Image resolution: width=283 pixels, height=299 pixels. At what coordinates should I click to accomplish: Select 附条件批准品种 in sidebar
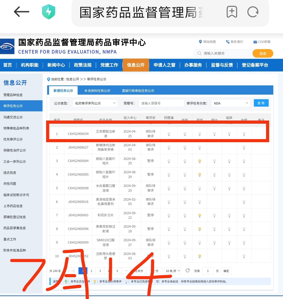coord(14,250)
